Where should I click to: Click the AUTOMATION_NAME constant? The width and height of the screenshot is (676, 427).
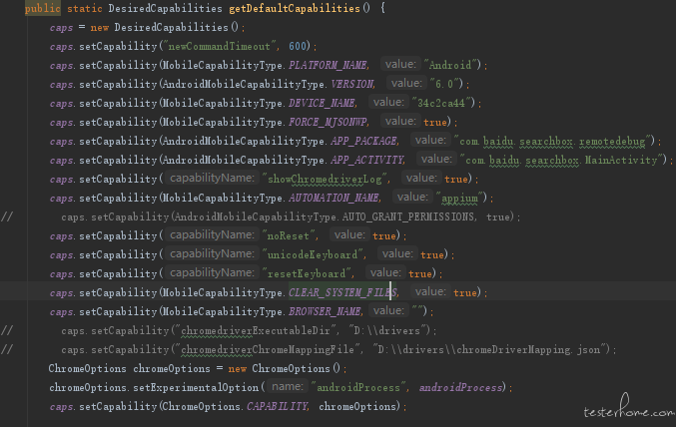pos(335,198)
